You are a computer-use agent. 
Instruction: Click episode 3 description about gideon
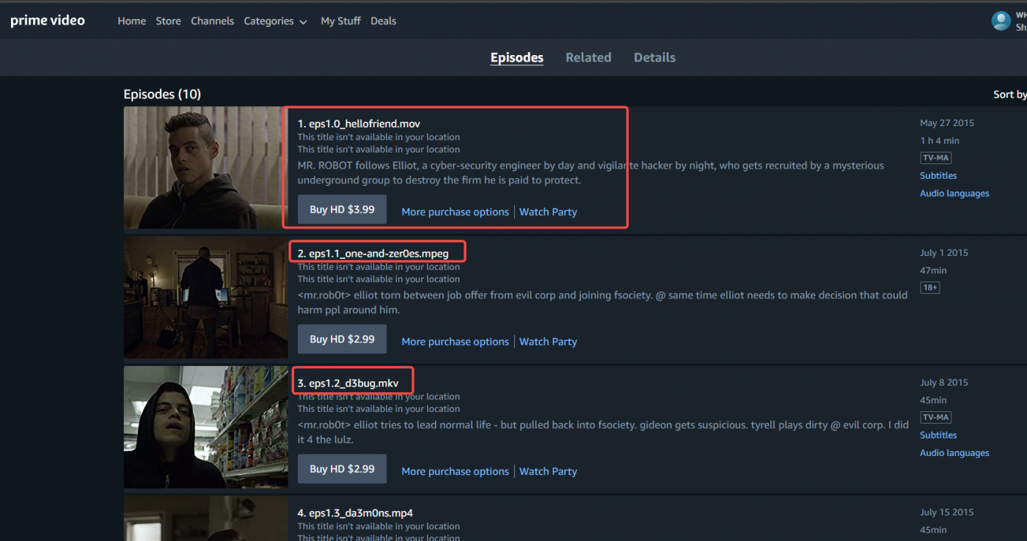point(603,433)
